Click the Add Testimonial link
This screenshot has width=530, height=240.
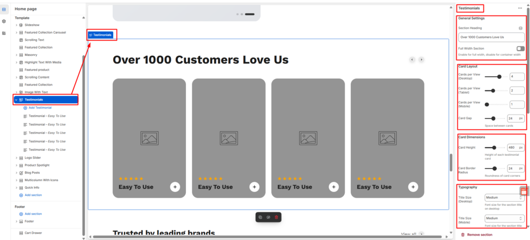[40, 107]
